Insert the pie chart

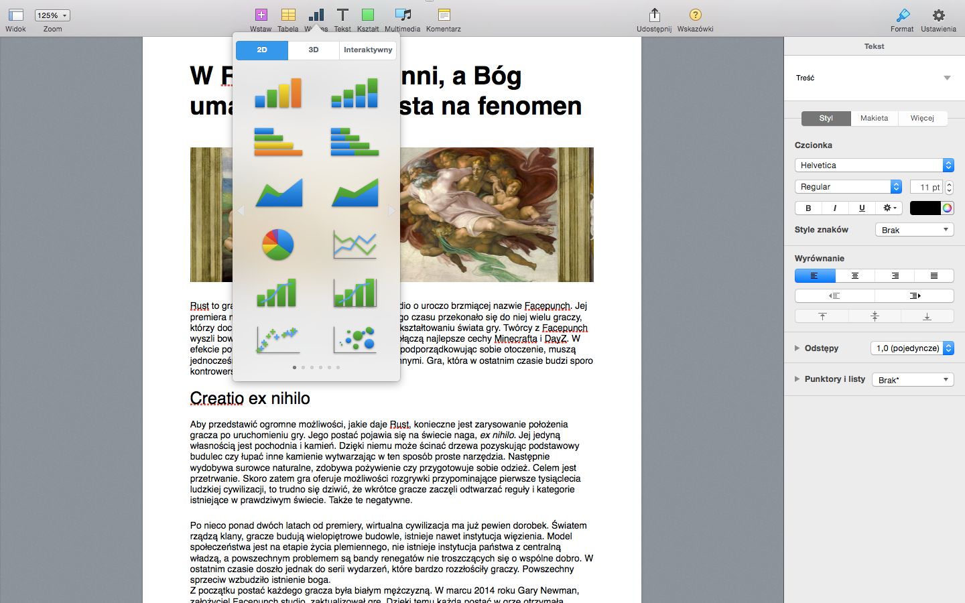278,244
